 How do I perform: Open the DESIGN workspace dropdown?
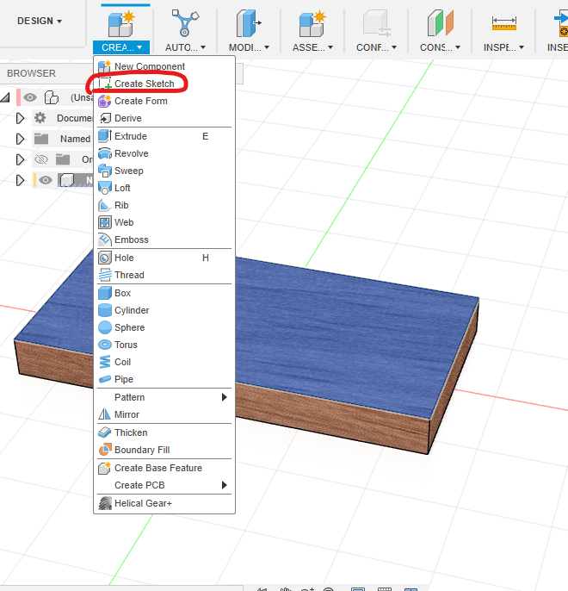click(x=40, y=21)
